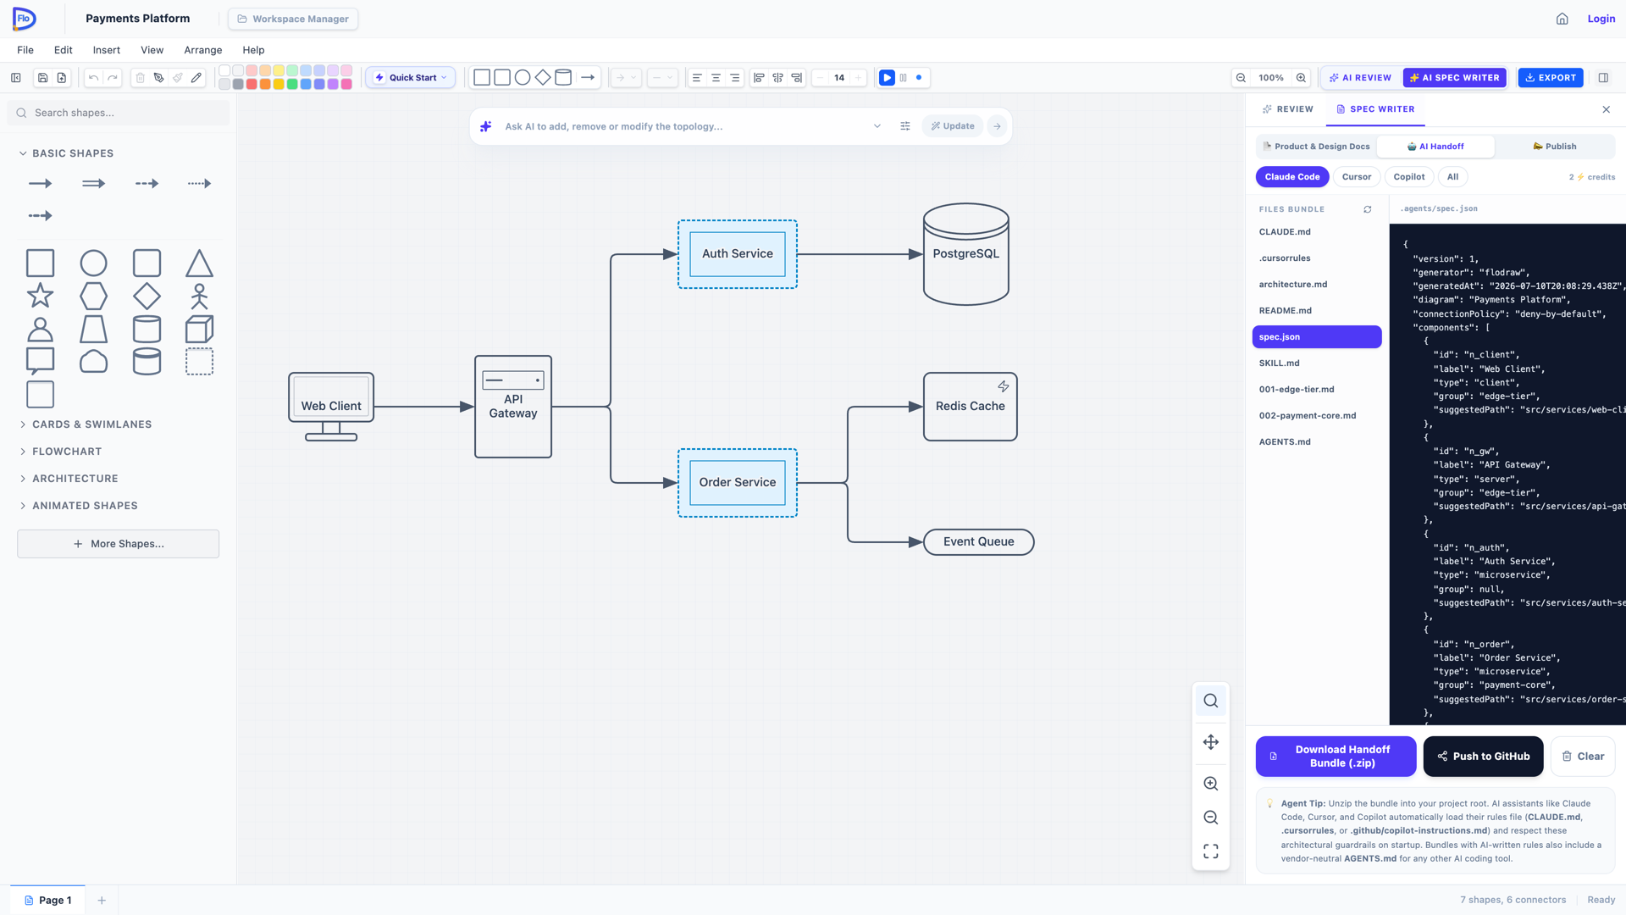The height and width of the screenshot is (915, 1626).
Task: Pick the bright pink color swatch
Action: click(346, 84)
